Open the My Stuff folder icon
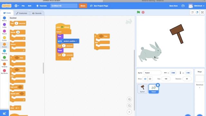The width and height of the screenshot is (206, 116). pyautogui.click(x=183, y=6)
